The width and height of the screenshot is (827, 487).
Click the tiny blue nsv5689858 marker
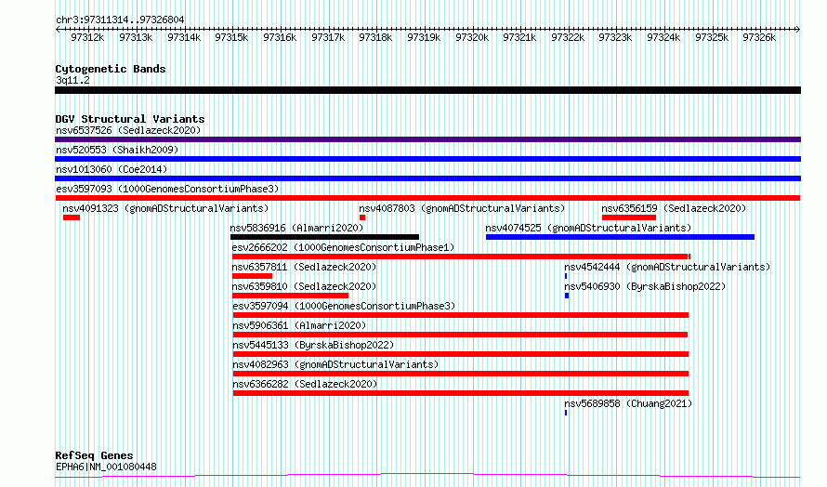(x=566, y=413)
